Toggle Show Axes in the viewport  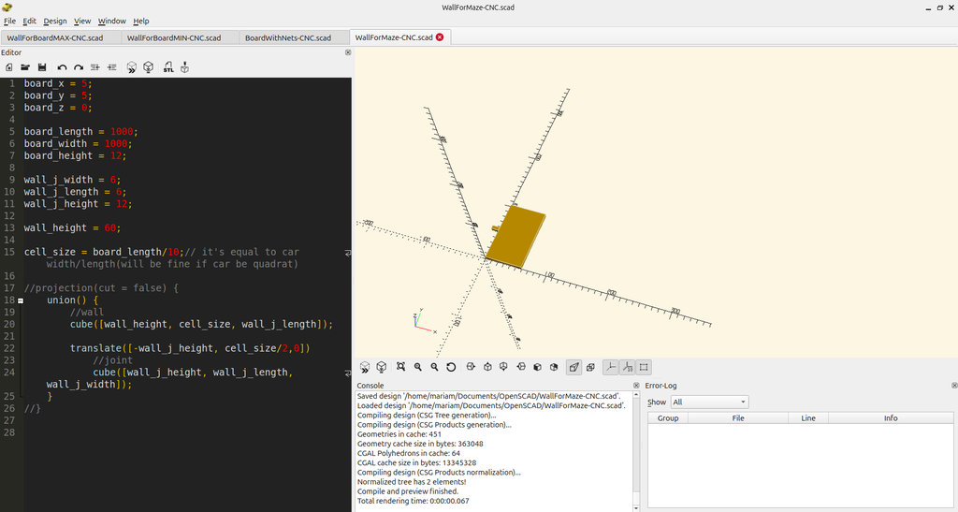coord(610,367)
